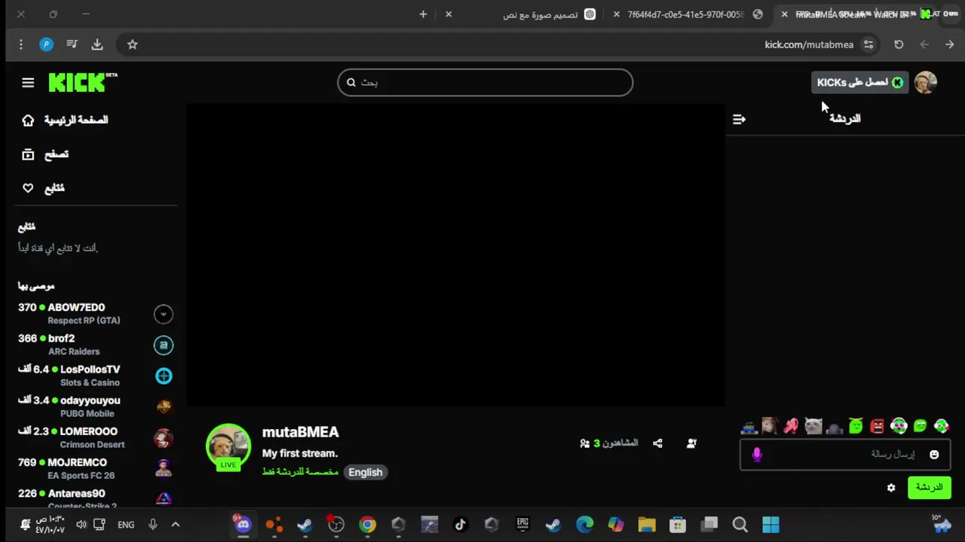
Task: Open recommended channel ABOW7ED0
Action: [x=96, y=313]
